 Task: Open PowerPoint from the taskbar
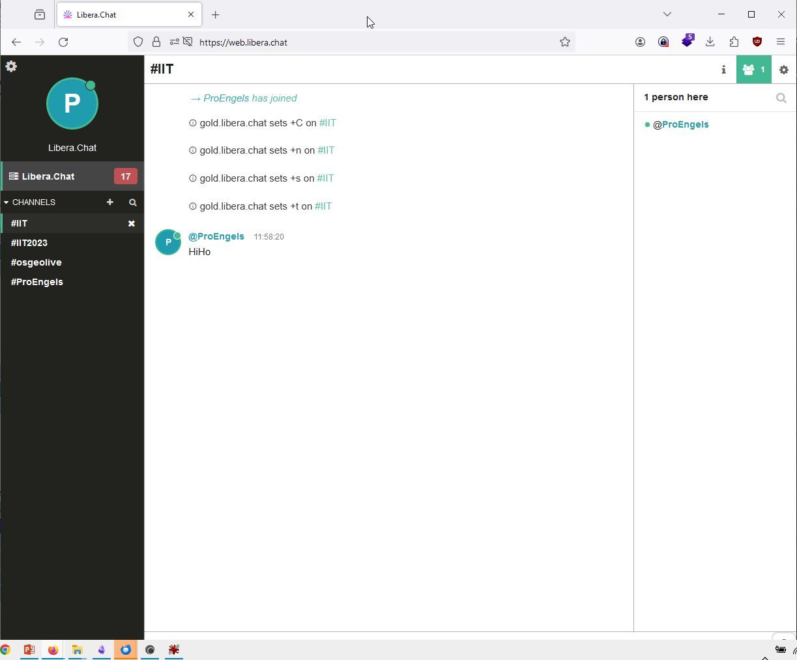click(x=29, y=650)
